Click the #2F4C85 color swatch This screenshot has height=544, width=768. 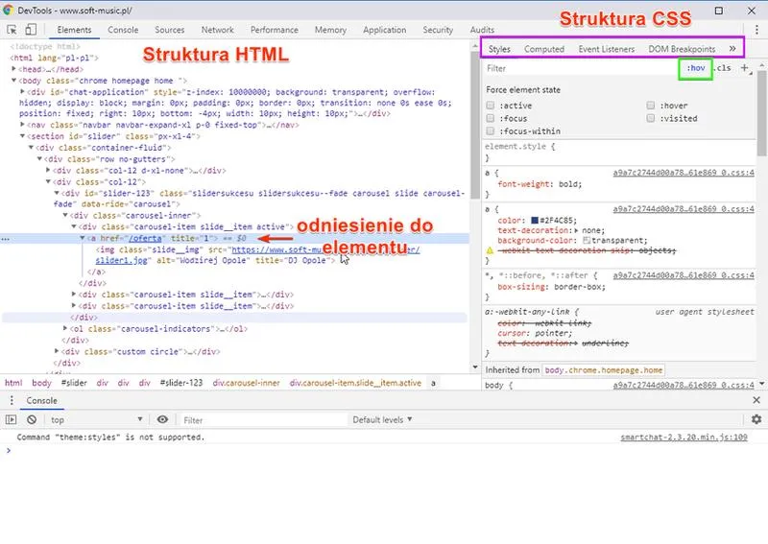click(535, 221)
